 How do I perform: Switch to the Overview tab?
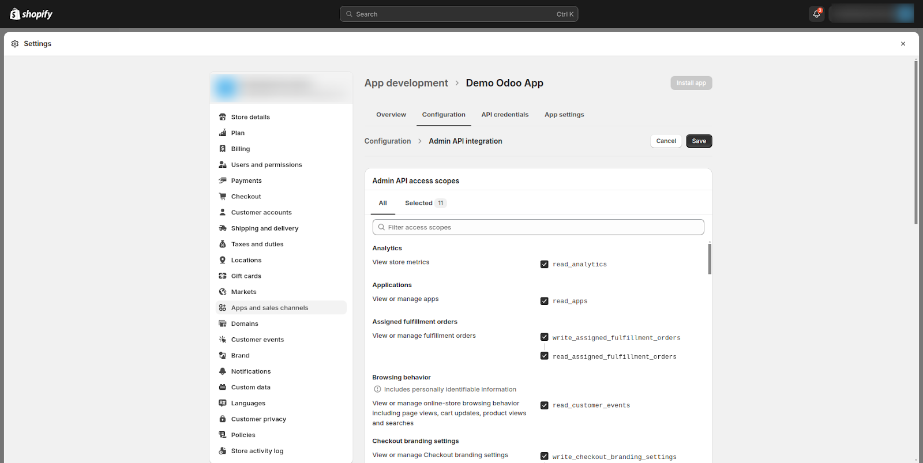391,115
